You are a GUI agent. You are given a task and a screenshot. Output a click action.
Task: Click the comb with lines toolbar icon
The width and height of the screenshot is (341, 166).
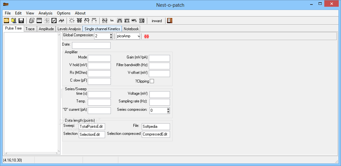point(79,21)
